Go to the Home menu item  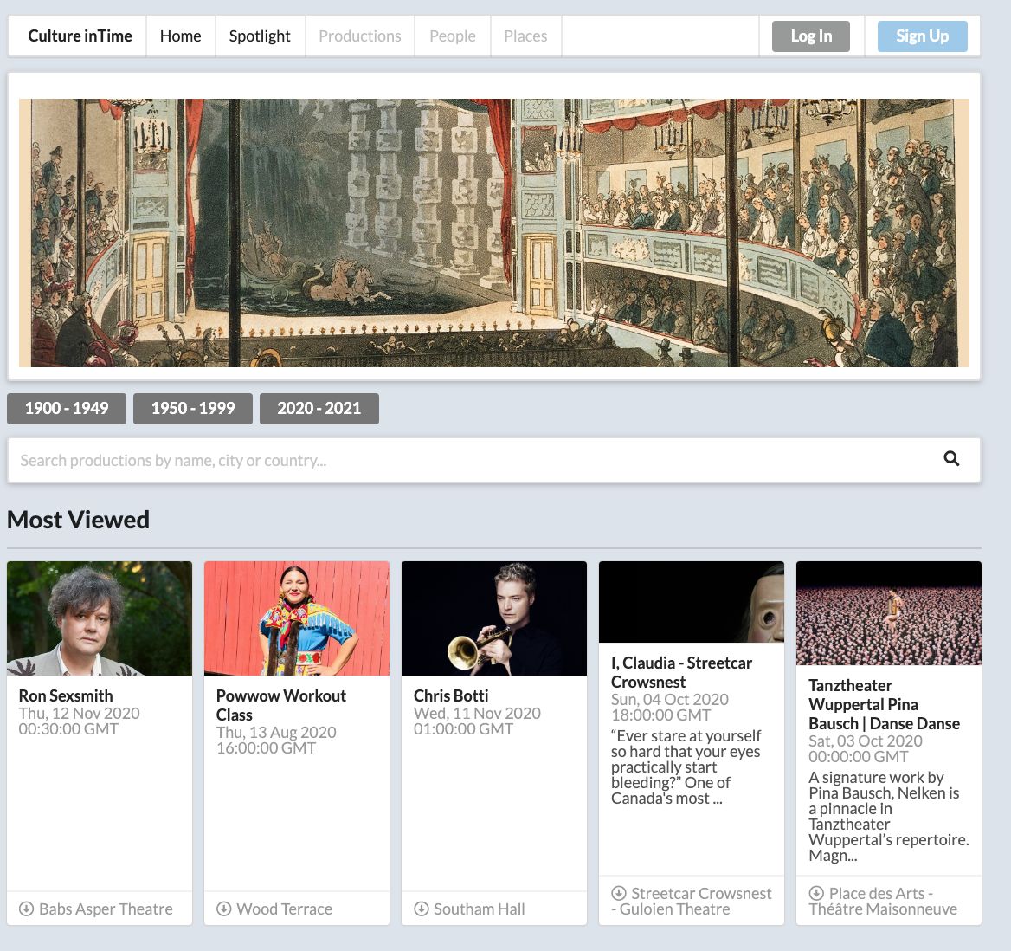181,36
